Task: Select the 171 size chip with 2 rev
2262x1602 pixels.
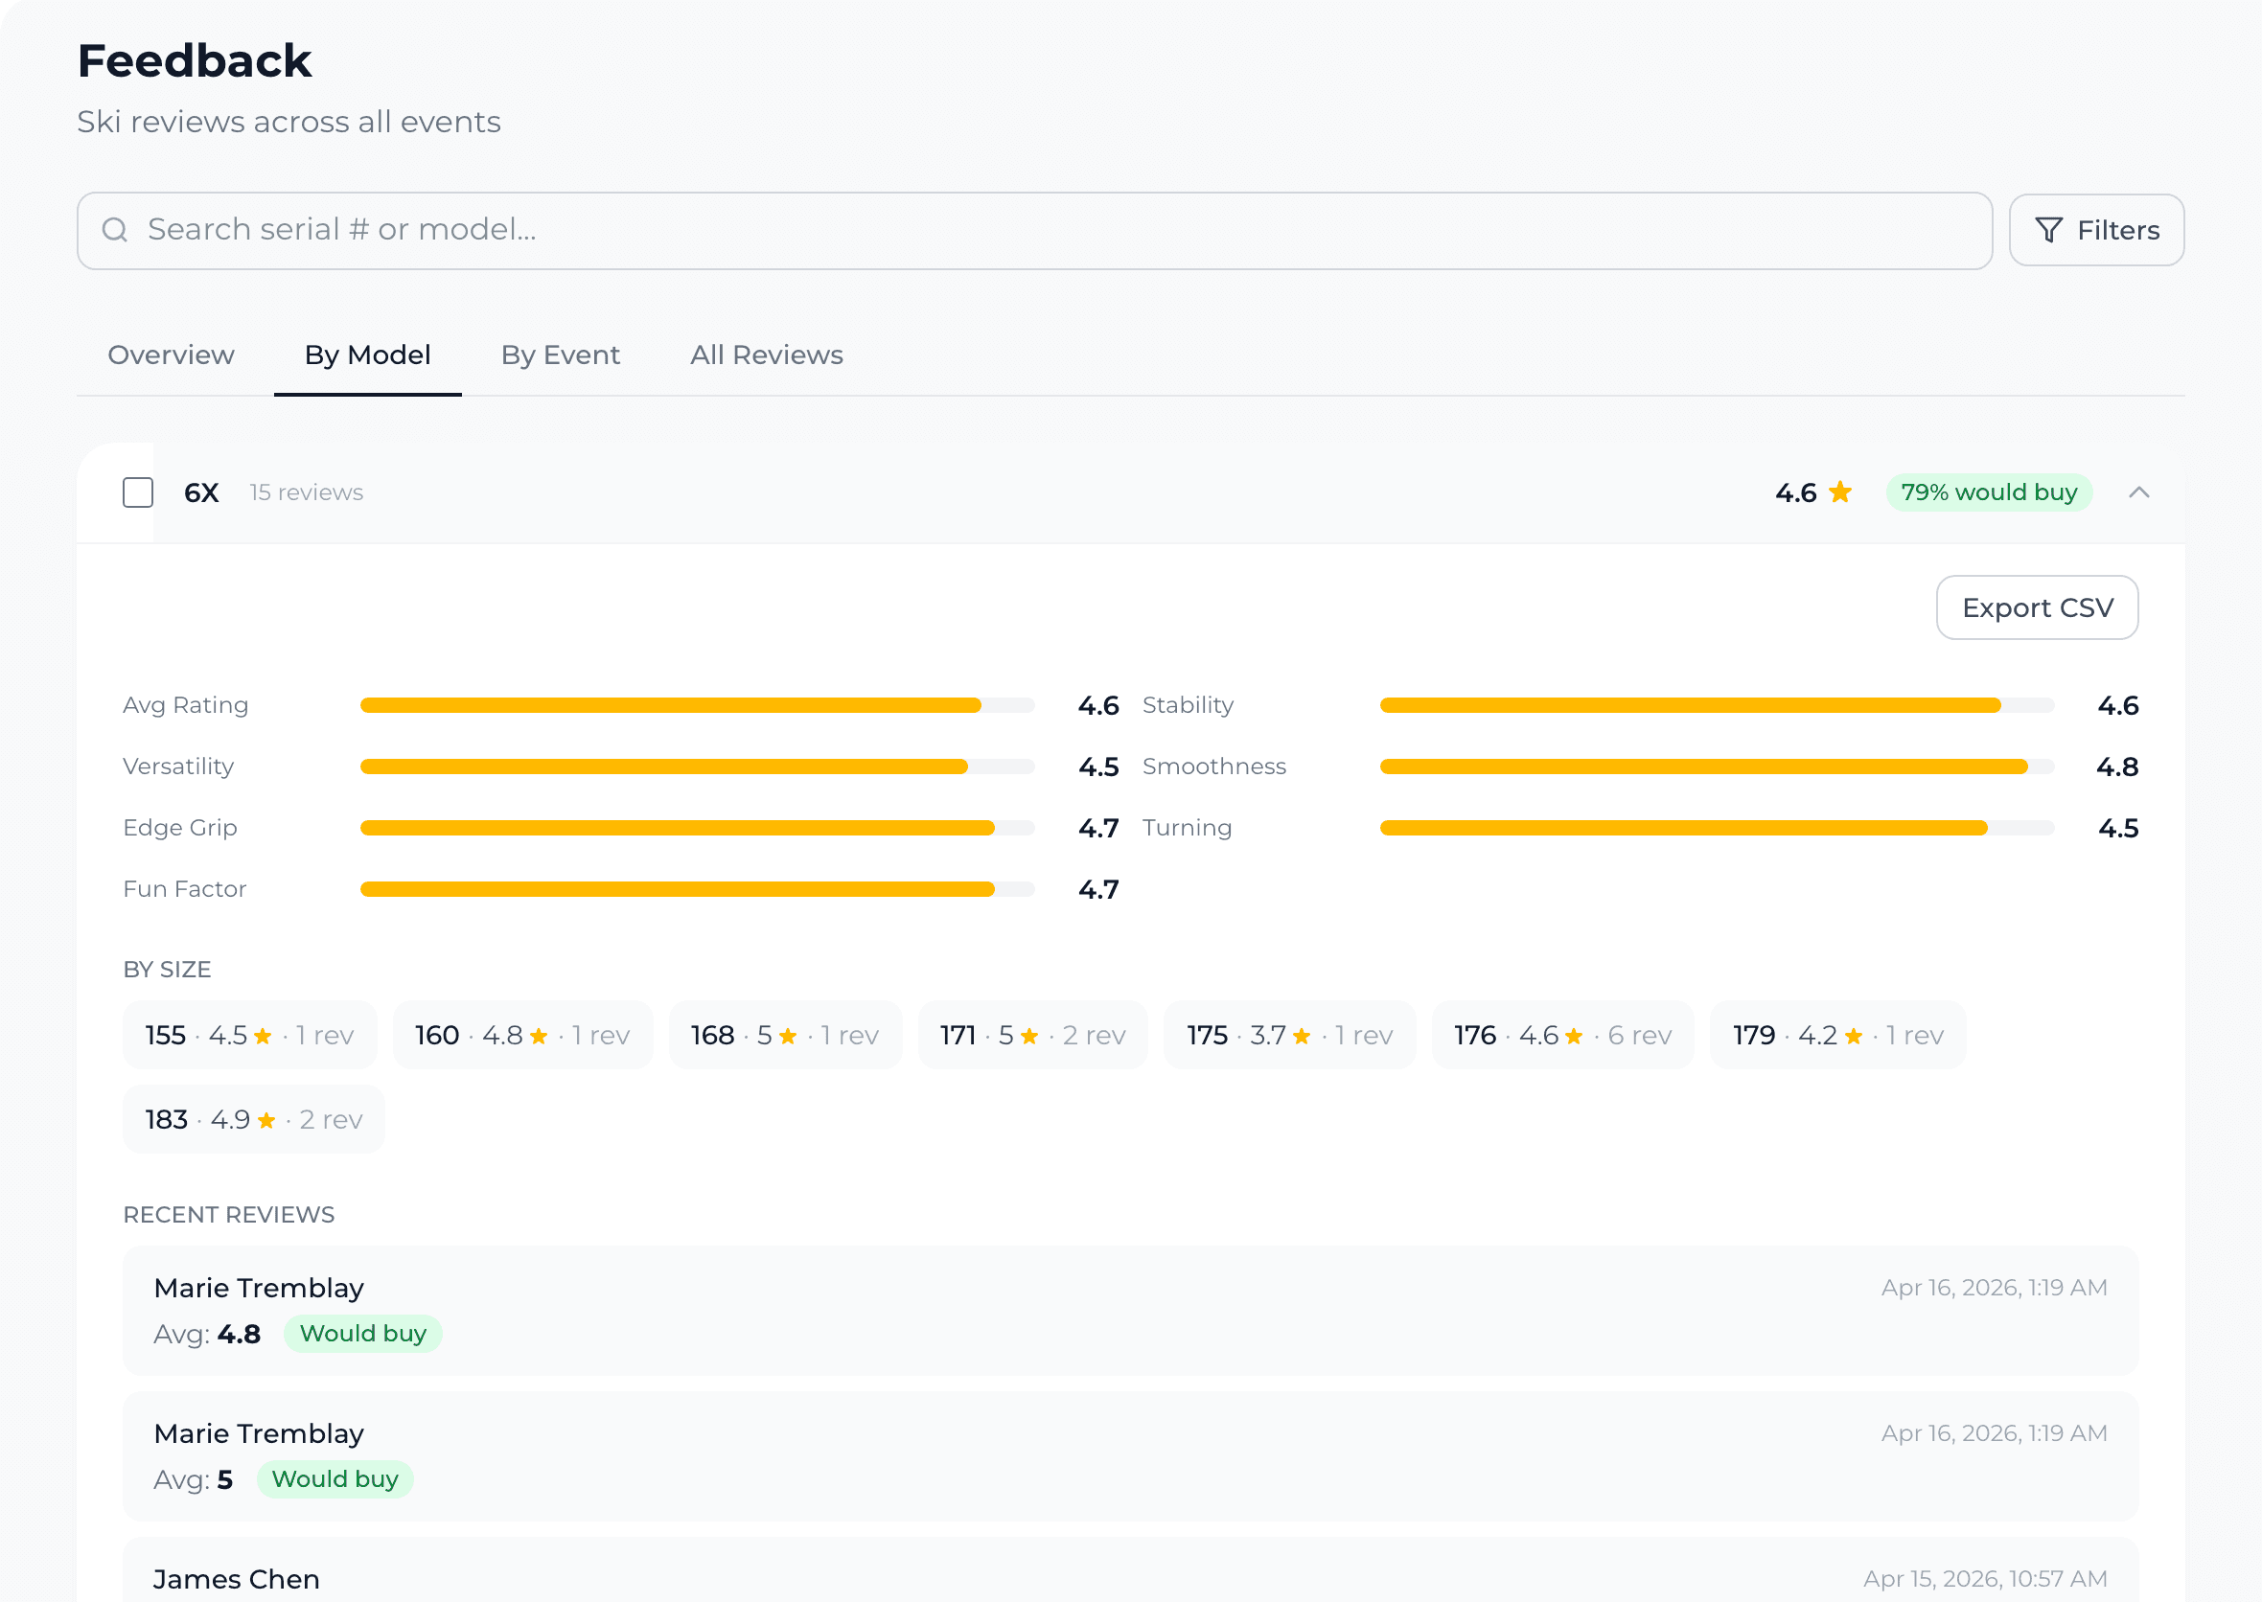Action: click(x=1032, y=1036)
